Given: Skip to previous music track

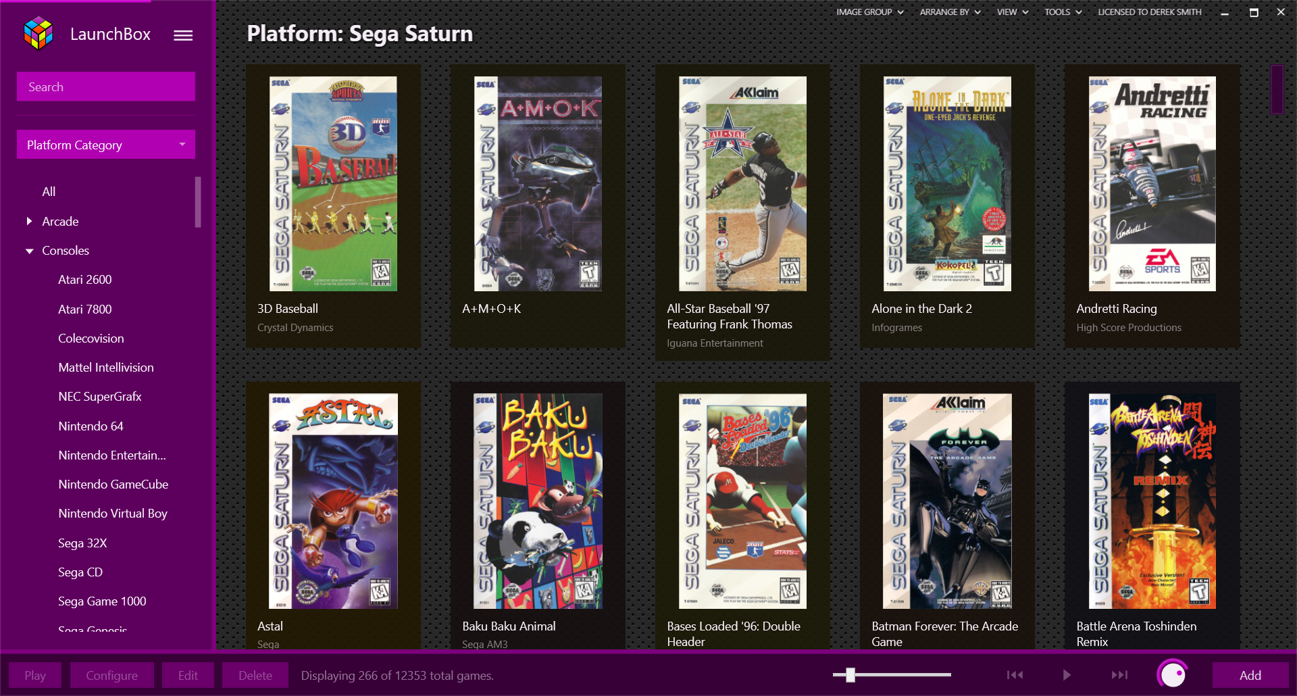Looking at the screenshot, I should click(1015, 674).
